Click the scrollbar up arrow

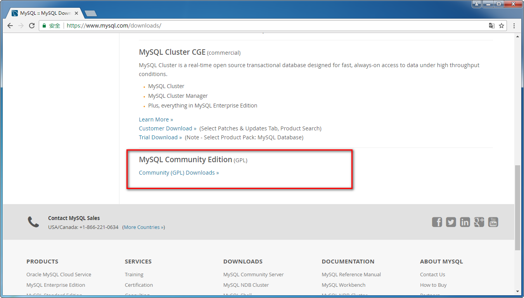517,36
